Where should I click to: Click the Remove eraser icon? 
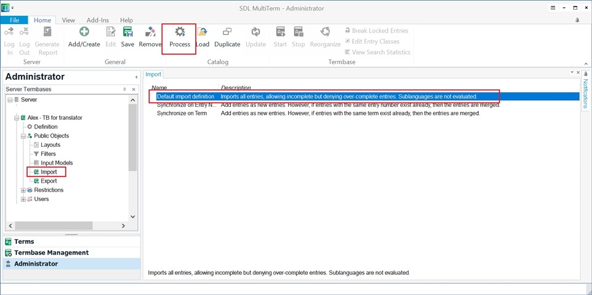pyautogui.click(x=150, y=32)
